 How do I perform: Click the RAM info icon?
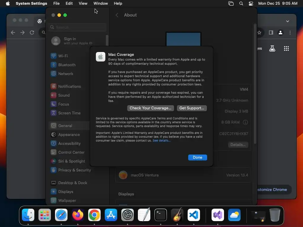tap(245, 122)
